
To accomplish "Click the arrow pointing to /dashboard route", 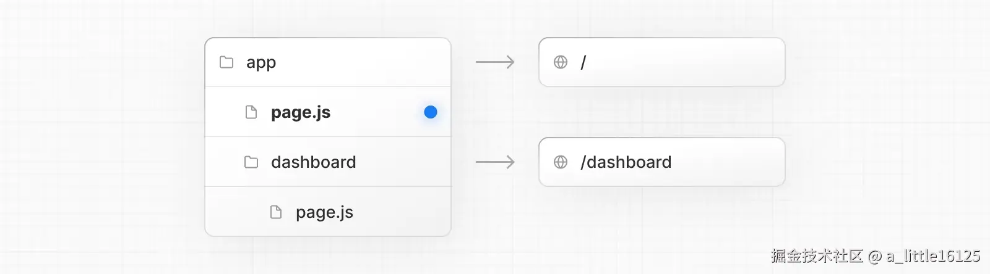I will pos(495,162).
